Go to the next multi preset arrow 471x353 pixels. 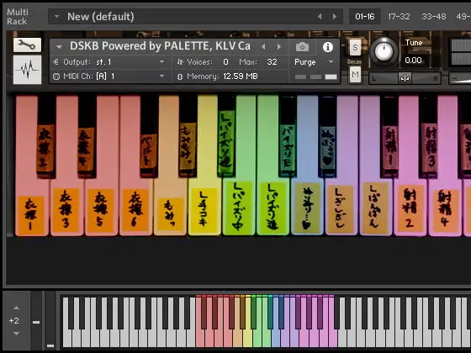pos(335,17)
